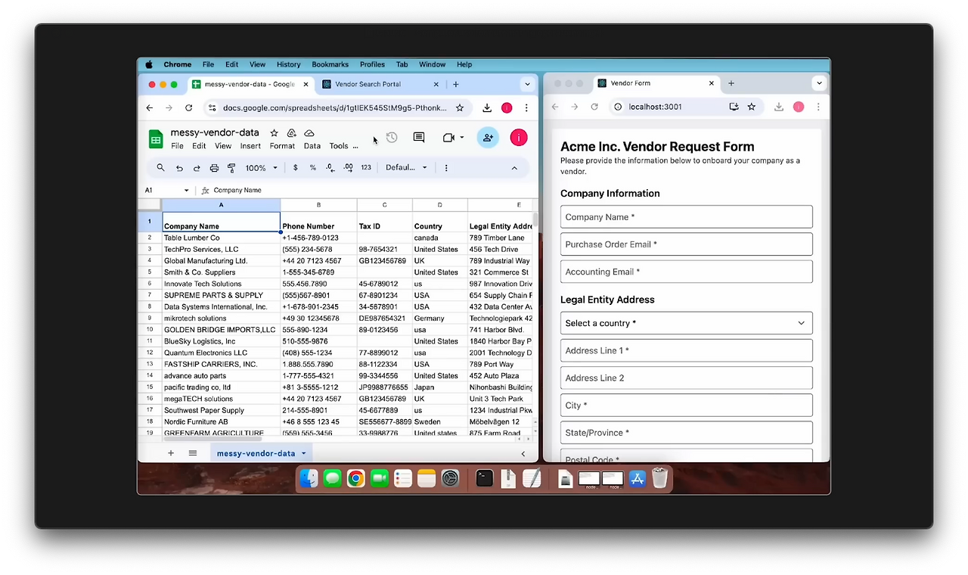Open the Default font dropdown
Image resolution: width=968 pixels, height=575 pixels.
(x=407, y=168)
